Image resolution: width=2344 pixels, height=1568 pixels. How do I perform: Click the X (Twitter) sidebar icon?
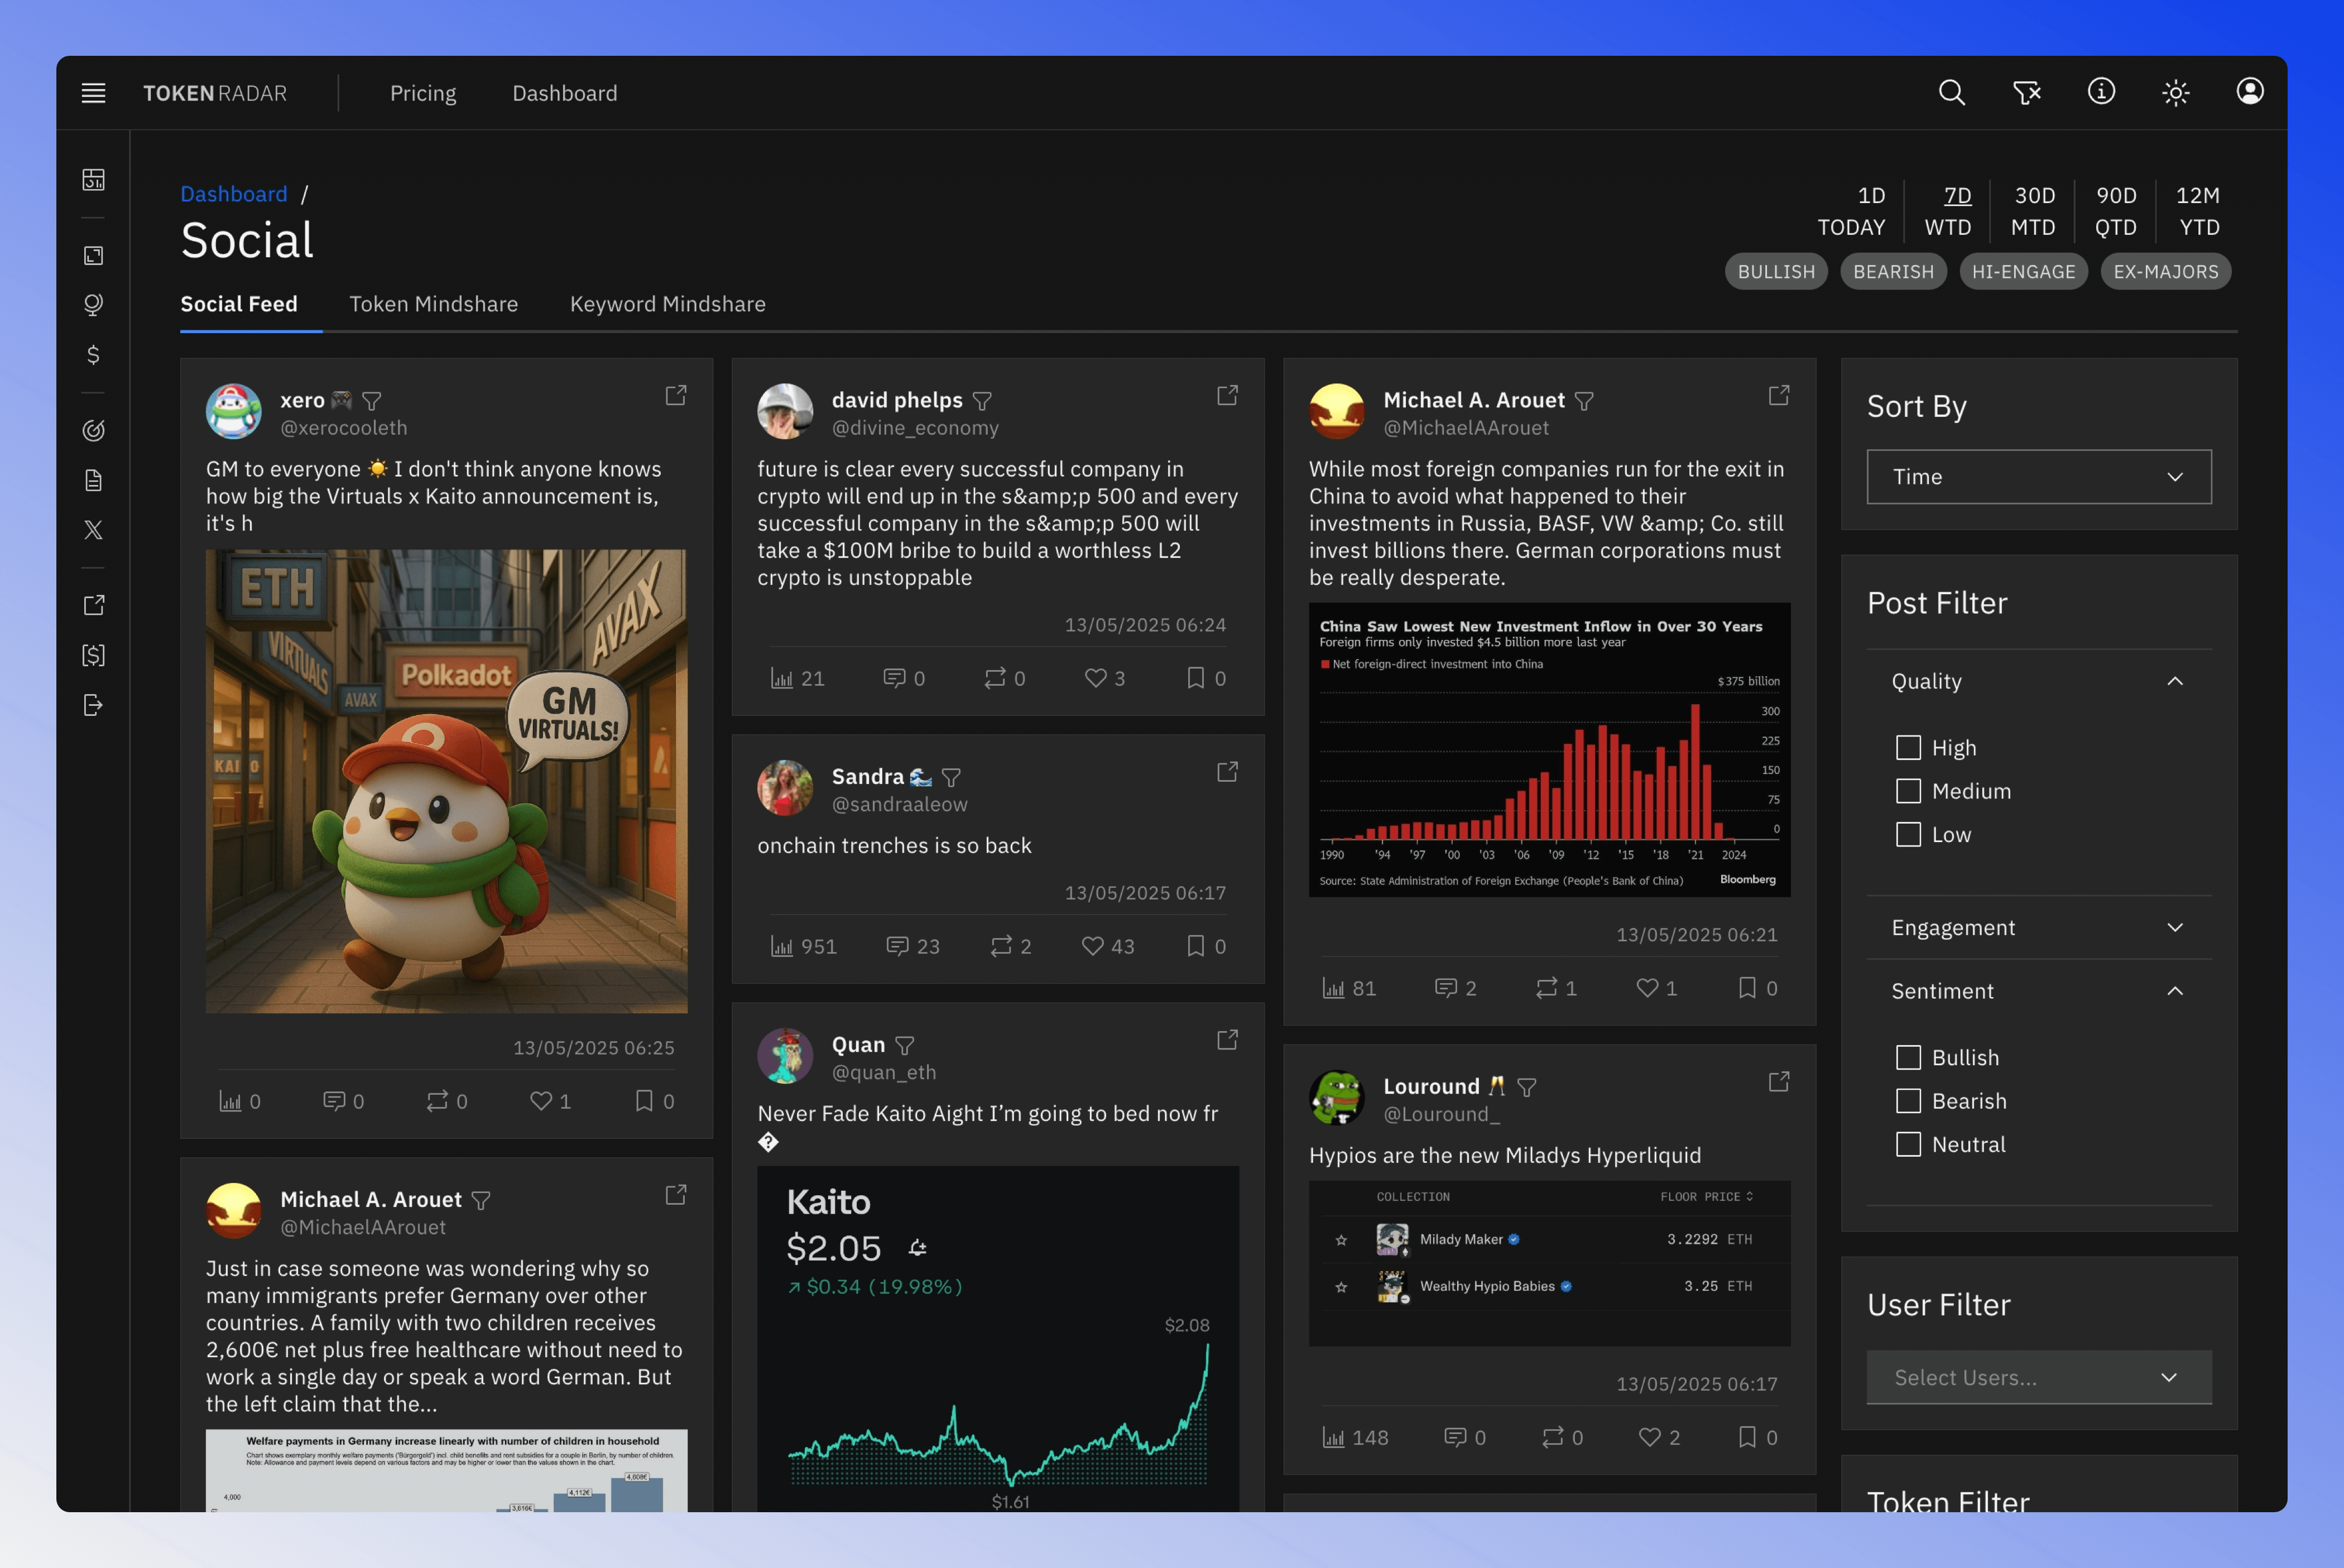[x=93, y=530]
